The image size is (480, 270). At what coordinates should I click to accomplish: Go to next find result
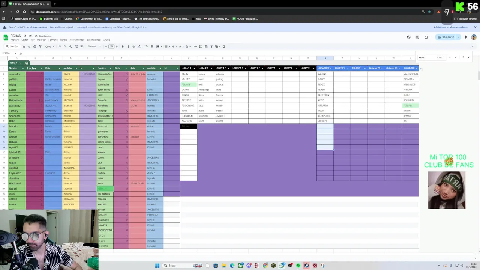(x=455, y=57)
